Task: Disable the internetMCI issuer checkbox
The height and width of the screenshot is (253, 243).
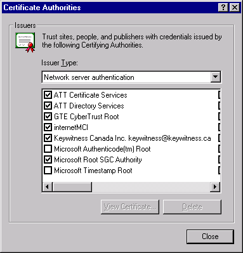Action: coord(48,127)
